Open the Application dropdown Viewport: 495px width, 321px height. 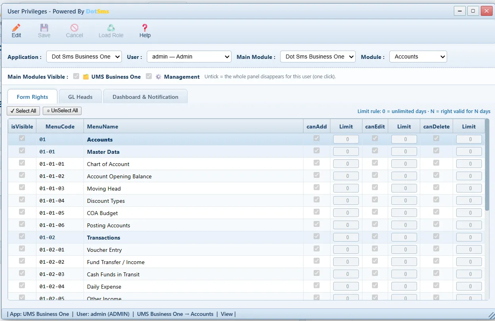click(x=84, y=57)
